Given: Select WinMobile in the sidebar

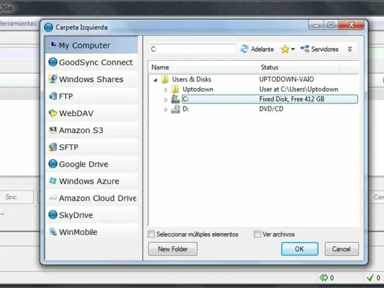Looking at the screenshot, I should pyautogui.click(x=92, y=232).
